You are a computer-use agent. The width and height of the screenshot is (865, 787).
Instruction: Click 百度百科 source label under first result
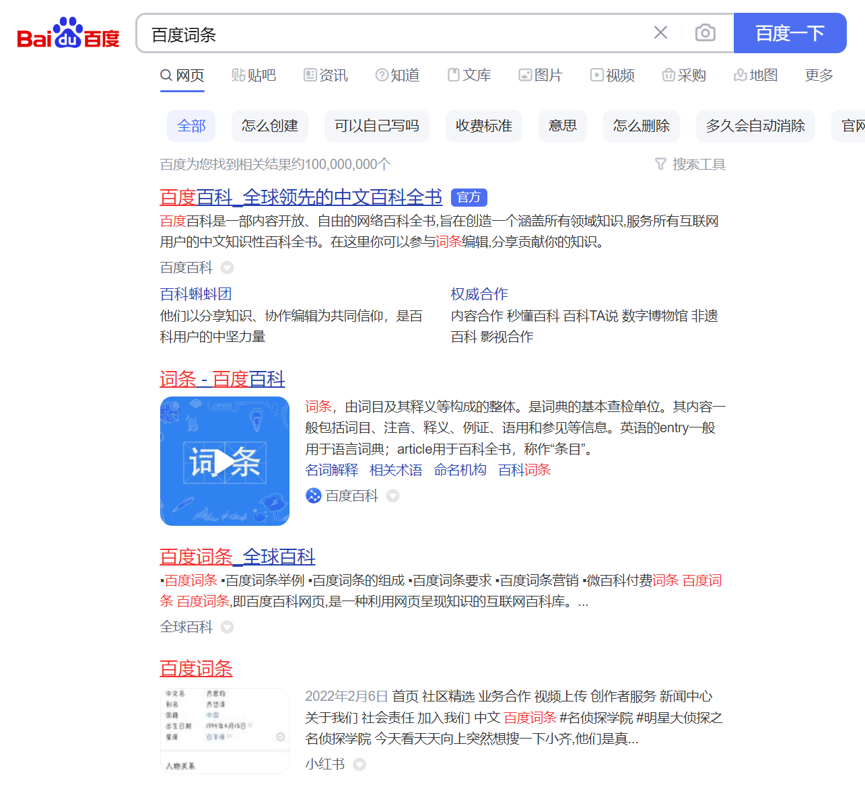pos(186,267)
